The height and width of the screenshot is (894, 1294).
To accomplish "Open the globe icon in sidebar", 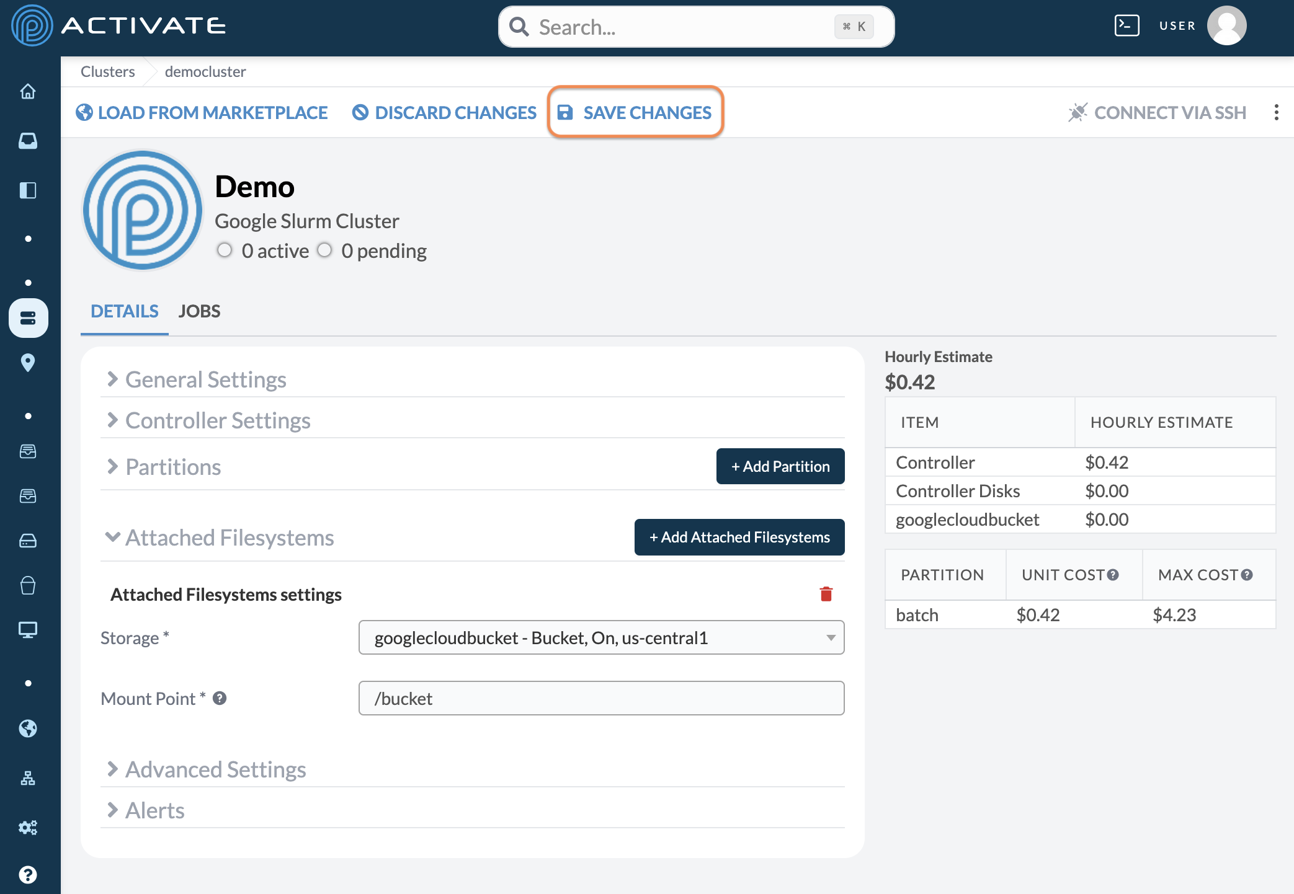I will [x=28, y=728].
